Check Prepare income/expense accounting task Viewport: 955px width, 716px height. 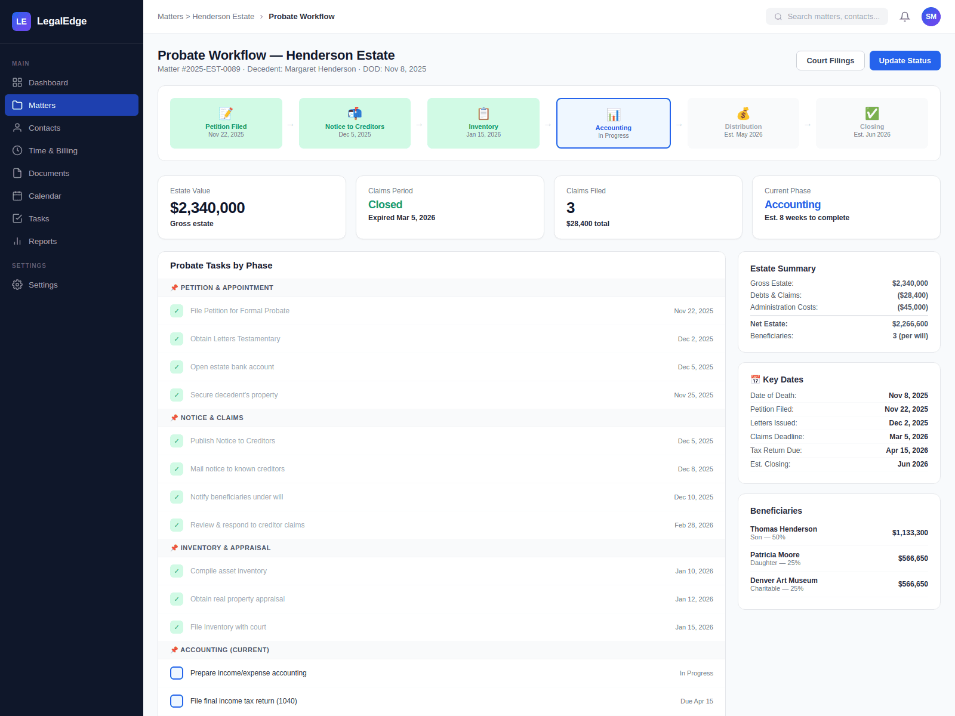coord(177,673)
